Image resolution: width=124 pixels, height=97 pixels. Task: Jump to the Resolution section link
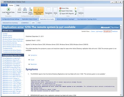coord(34,64)
